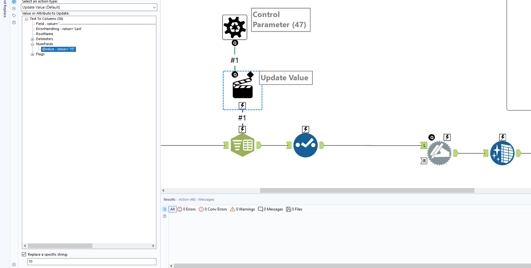Click the Q anchor below Control Parameter

[x=235, y=43]
